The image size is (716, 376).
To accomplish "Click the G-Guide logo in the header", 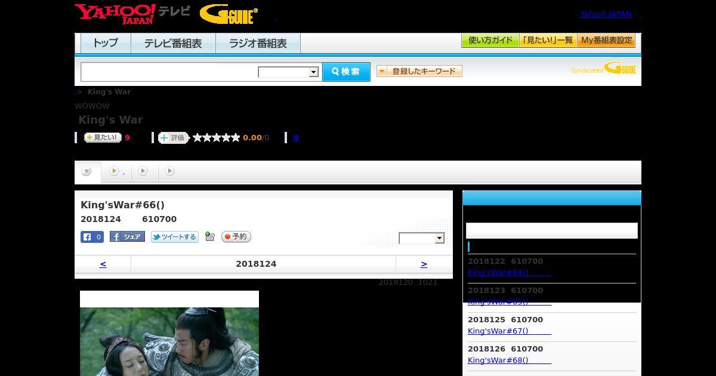I will click(x=229, y=14).
